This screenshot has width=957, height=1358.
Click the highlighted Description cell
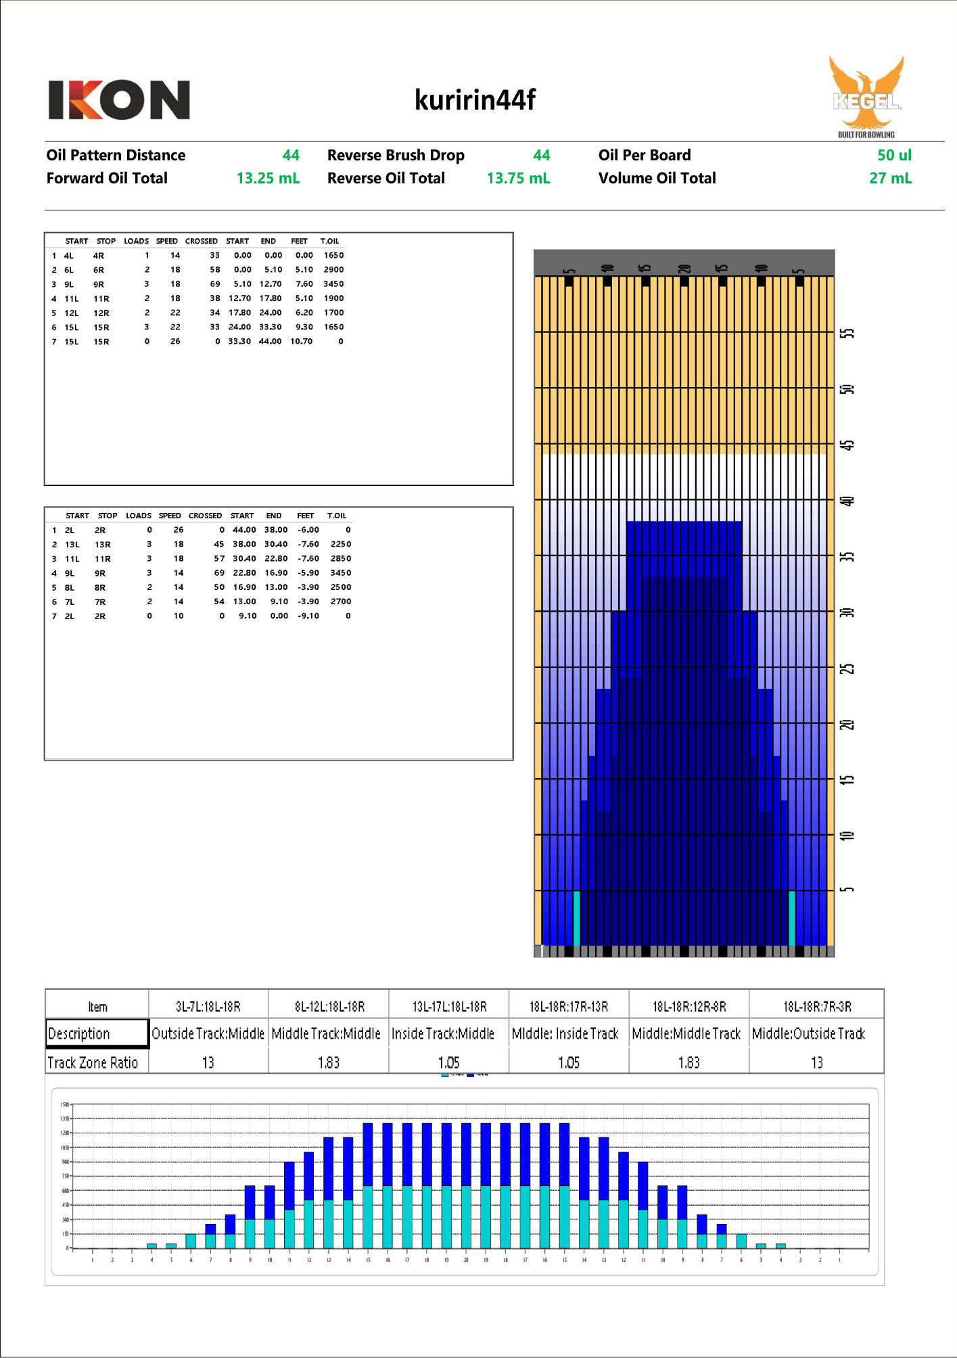click(x=97, y=1033)
